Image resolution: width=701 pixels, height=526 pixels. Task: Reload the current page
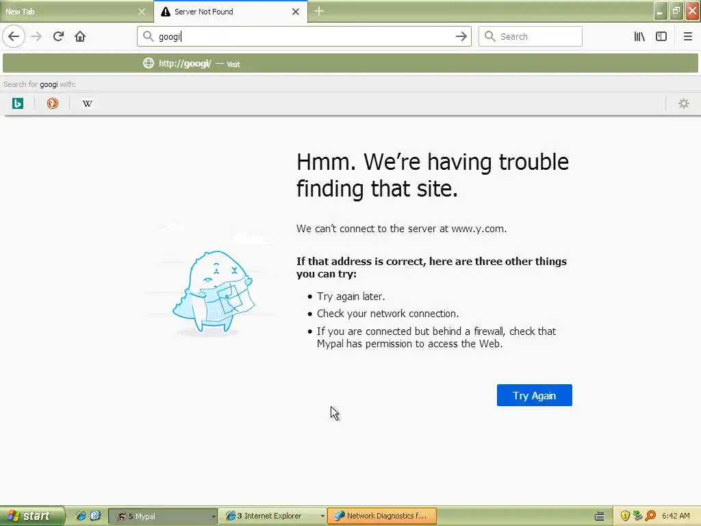point(58,36)
